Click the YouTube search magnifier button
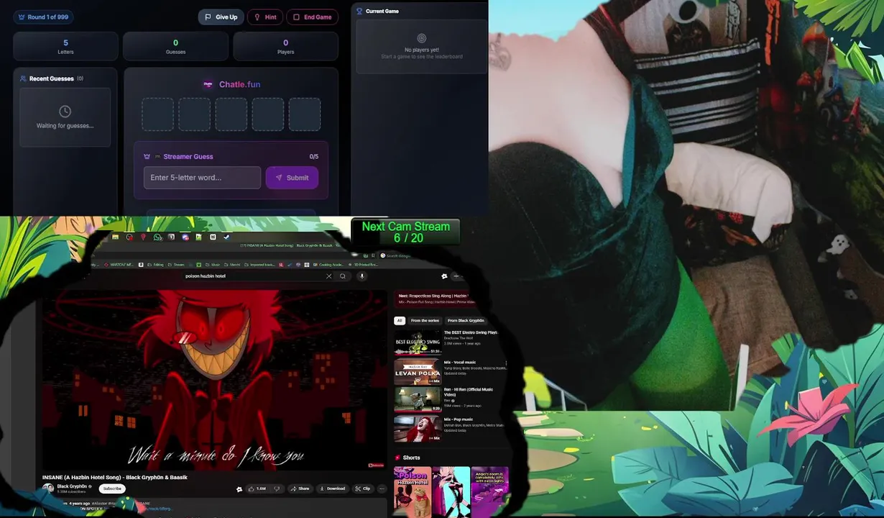 (x=343, y=276)
